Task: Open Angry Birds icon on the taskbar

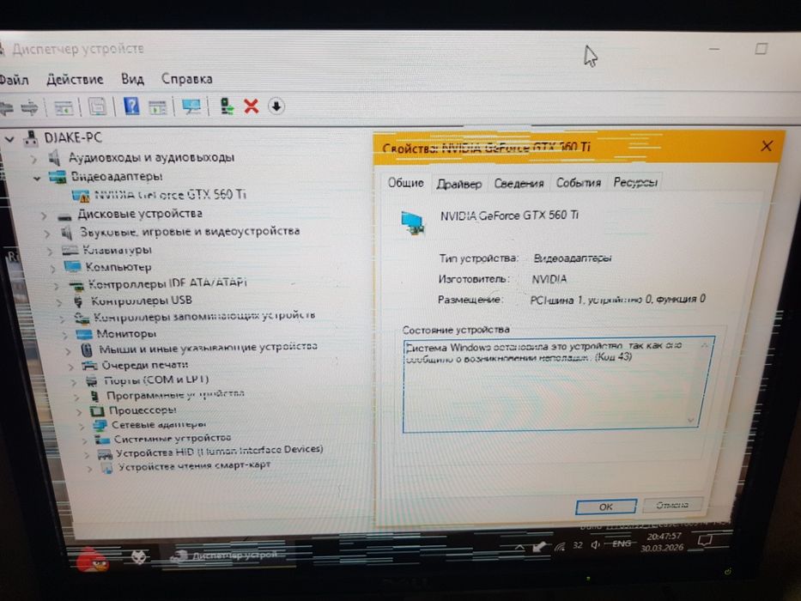Action: [92, 560]
